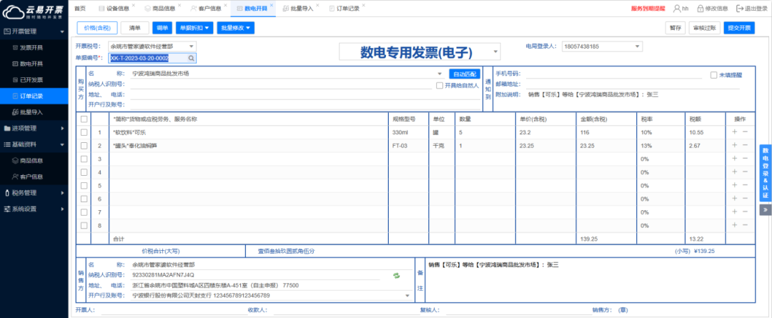Viewport: 772px width, 318px height.
Task: Click the 审核过账 button
Action: click(704, 28)
